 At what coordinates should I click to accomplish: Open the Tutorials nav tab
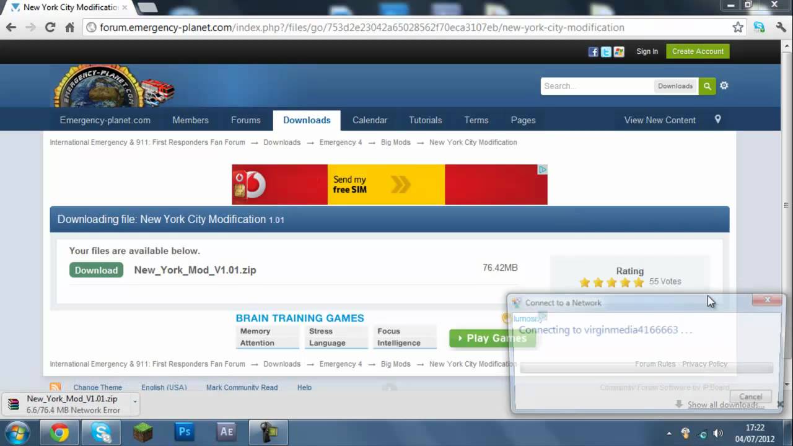tap(425, 120)
